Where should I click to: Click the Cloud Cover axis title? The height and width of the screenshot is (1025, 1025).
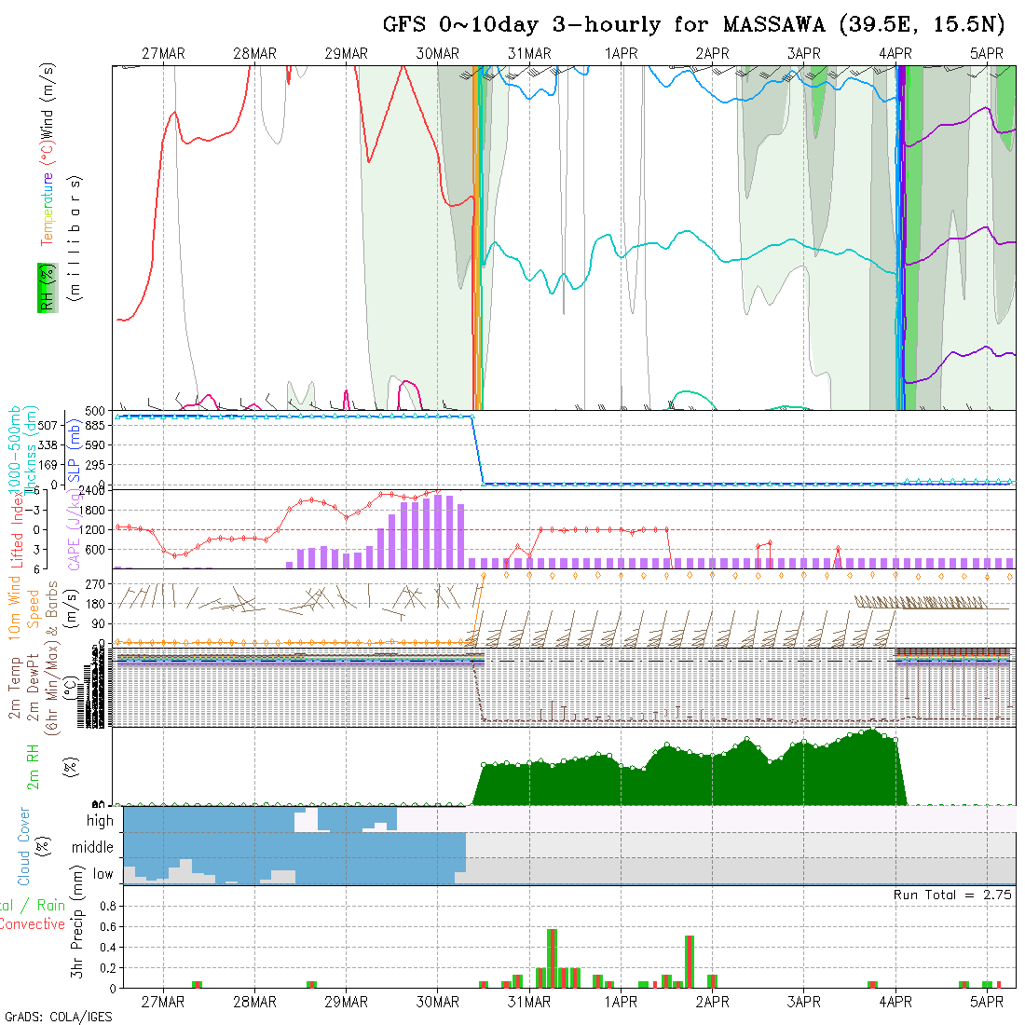23,846
